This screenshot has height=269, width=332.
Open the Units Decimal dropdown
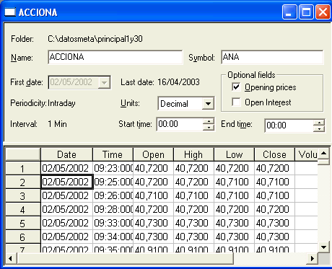click(x=208, y=104)
